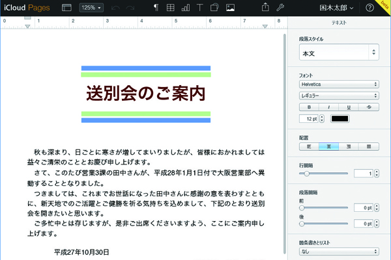The image size is (391, 260).
Task: Insert an image from the toolbar
Action: (230, 8)
